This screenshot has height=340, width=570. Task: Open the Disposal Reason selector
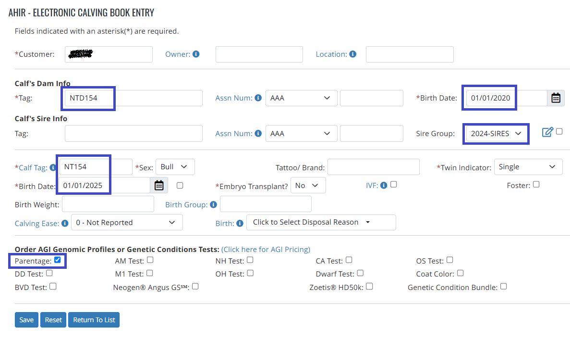click(321, 223)
